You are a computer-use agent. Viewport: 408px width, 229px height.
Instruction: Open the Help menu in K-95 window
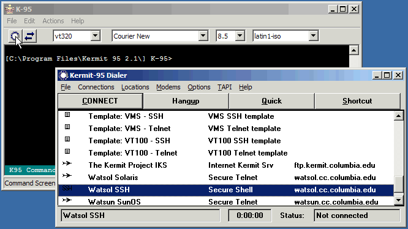click(x=78, y=21)
